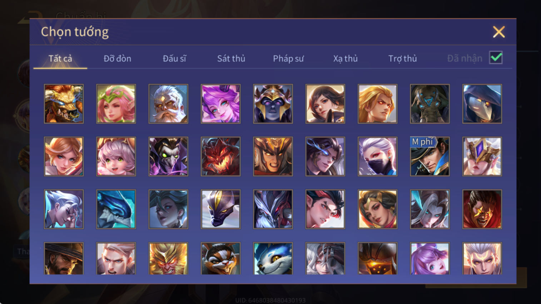
Task: Pick the elephant armored hero portrait
Action: pos(430,104)
